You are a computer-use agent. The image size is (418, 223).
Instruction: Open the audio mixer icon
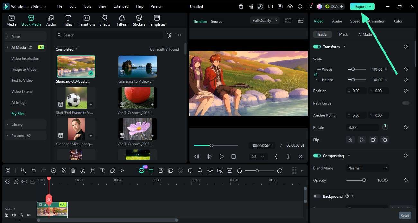coord(210,171)
